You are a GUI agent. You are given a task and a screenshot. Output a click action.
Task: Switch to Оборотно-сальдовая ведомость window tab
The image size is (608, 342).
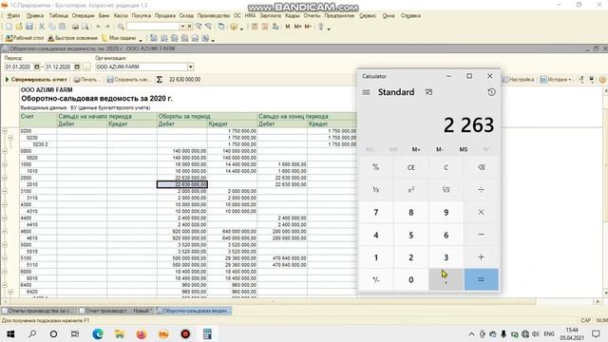pyautogui.click(x=194, y=311)
